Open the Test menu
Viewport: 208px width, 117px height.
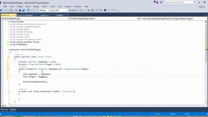point(59,6)
